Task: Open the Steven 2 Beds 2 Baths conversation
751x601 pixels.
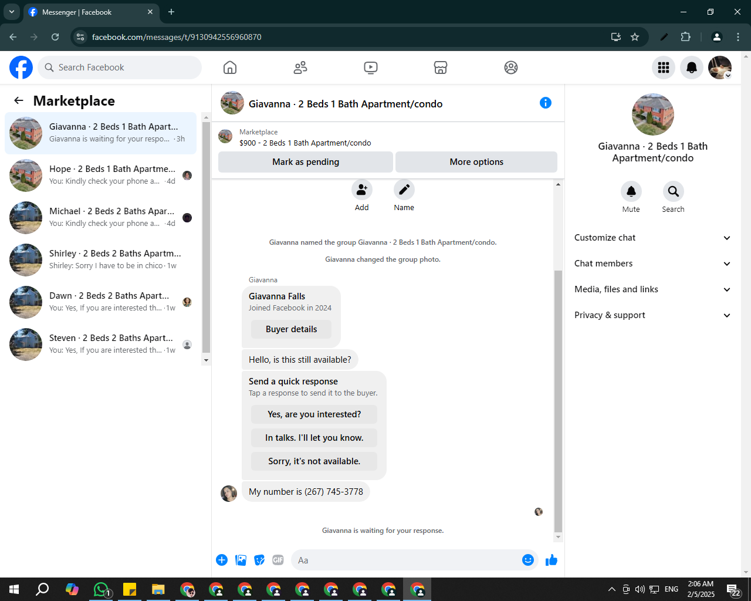Action: click(101, 345)
